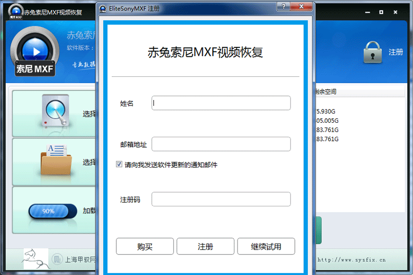This screenshot has width=413, height=275.
Task: Click the 上海甲驭 company badge icon
Action: point(57,260)
